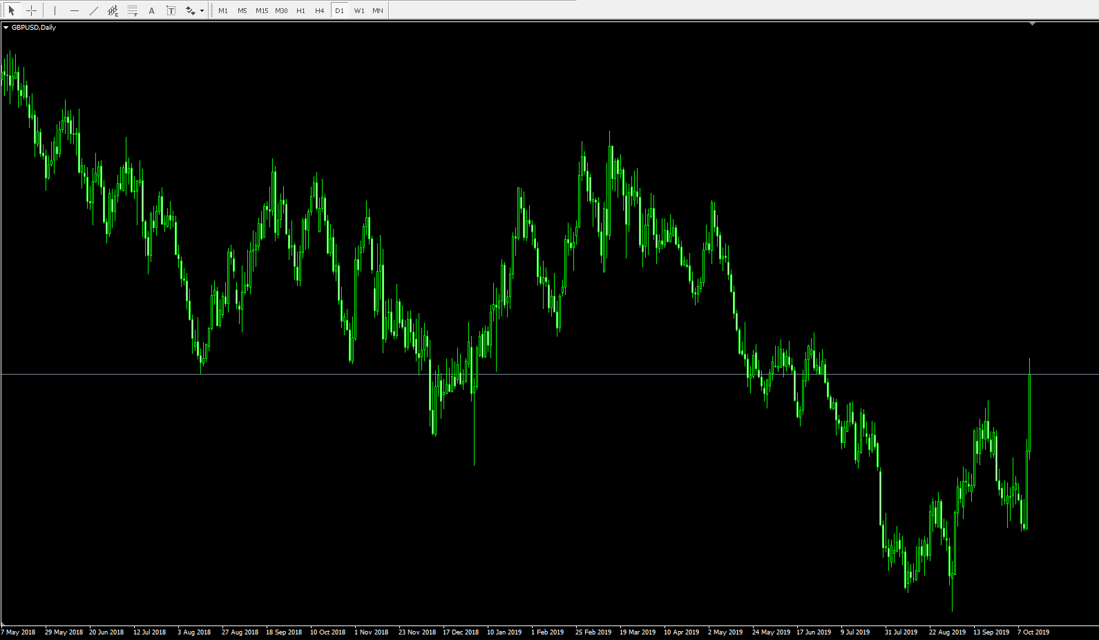Click the chart shift marker at top
The width and height of the screenshot is (1099, 640).
pos(1032,24)
